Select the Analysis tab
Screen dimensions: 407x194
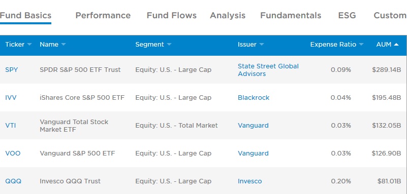[x=228, y=16]
